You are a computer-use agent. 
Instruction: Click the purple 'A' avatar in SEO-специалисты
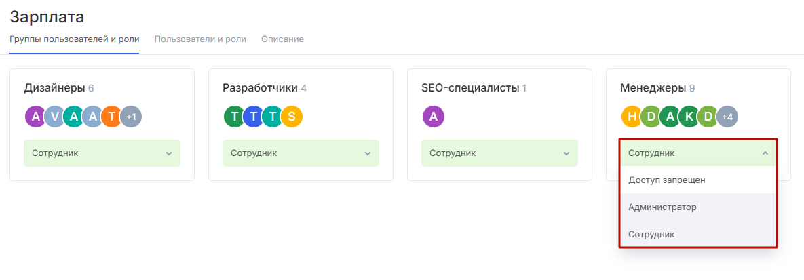tap(433, 117)
